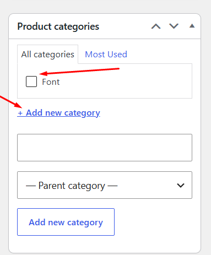Check the Font category checkbox

point(31,82)
